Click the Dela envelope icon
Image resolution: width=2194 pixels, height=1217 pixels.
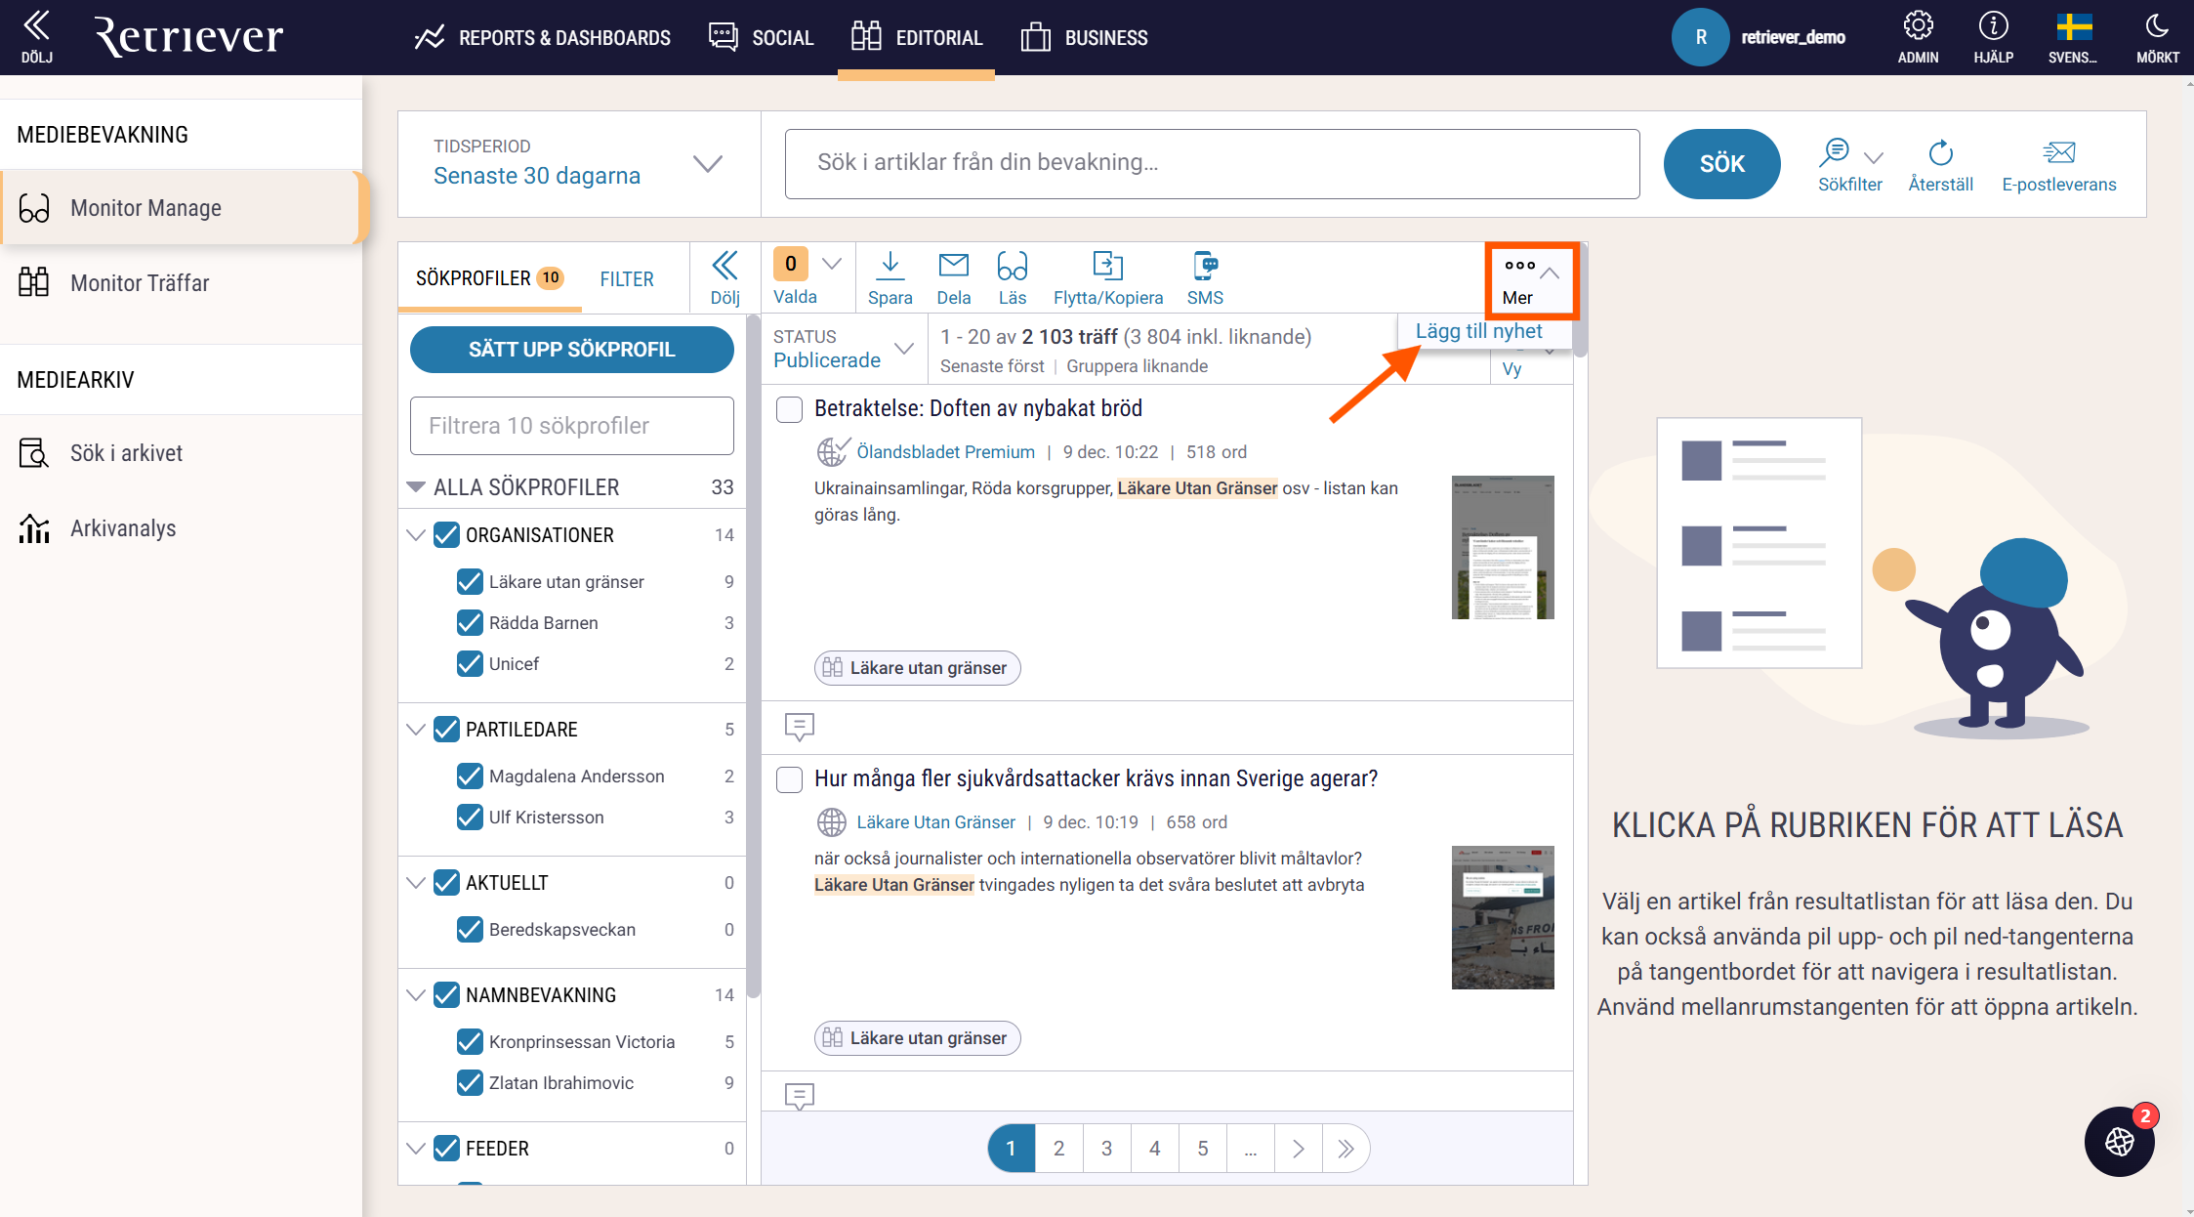953,278
